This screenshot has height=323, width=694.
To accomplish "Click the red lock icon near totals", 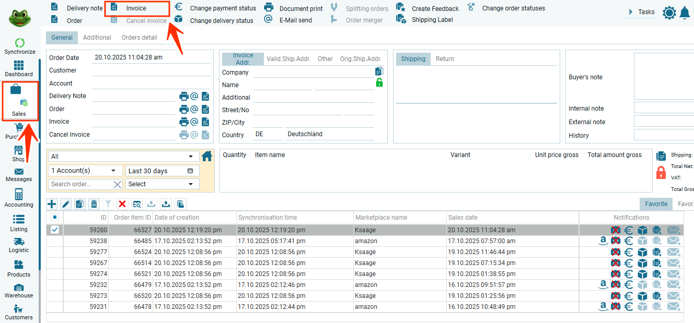I will 661,172.
